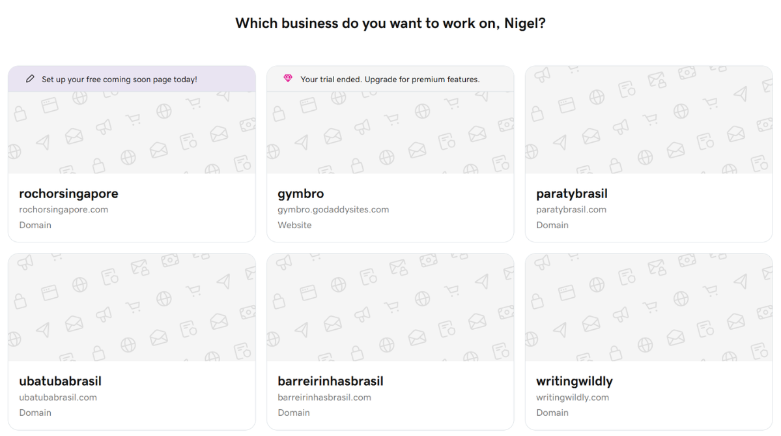Open the rochorsingapore business title
The width and height of the screenshot is (781, 436).
pyautogui.click(x=68, y=194)
